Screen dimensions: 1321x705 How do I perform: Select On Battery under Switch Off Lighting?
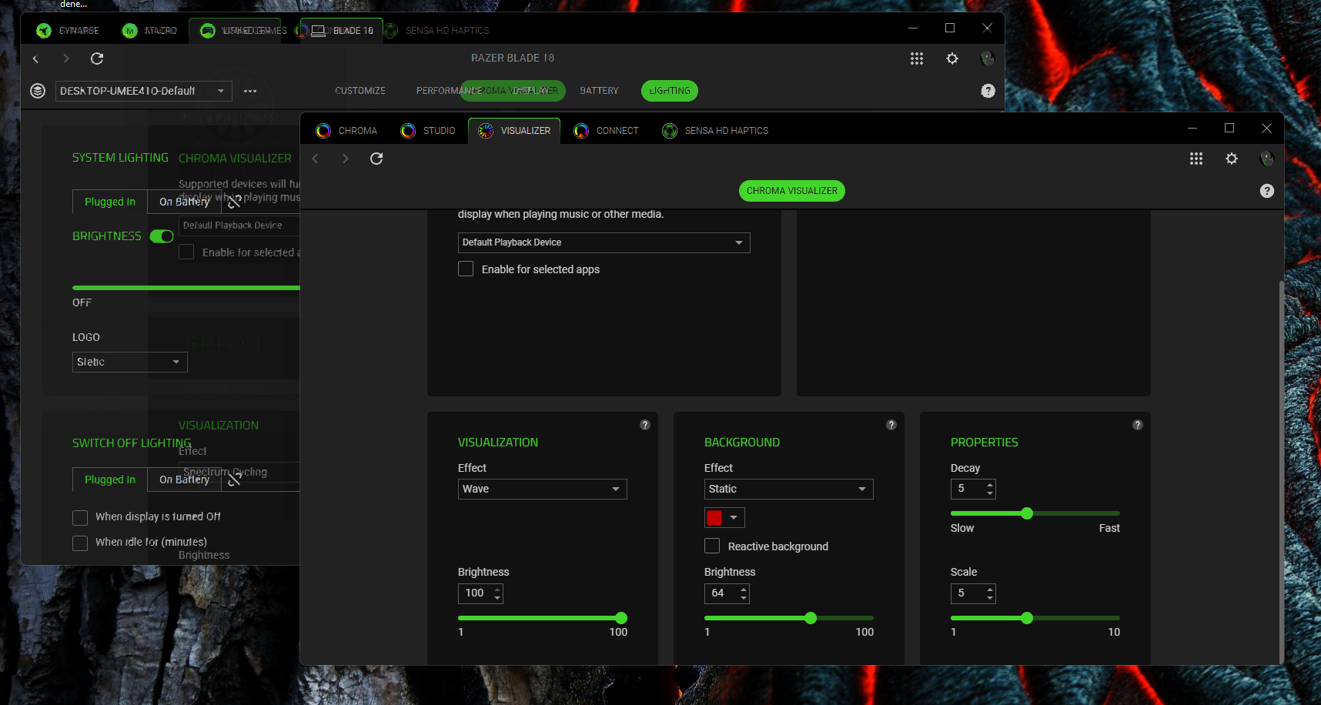184,479
